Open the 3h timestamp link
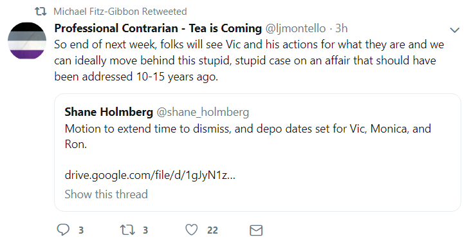The height and width of the screenshot is (242, 469). pyautogui.click(x=341, y=28)
